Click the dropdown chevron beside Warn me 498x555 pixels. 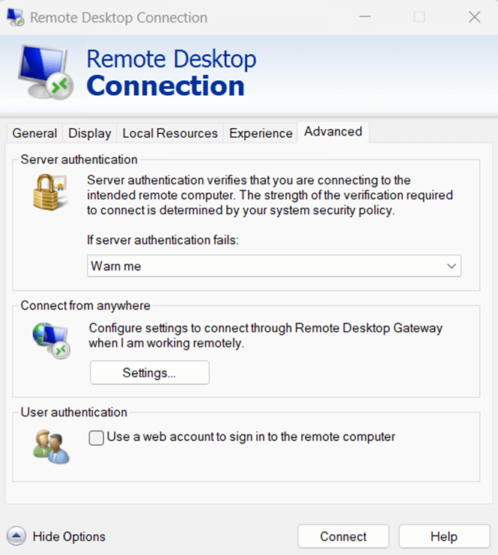(452, 266)
